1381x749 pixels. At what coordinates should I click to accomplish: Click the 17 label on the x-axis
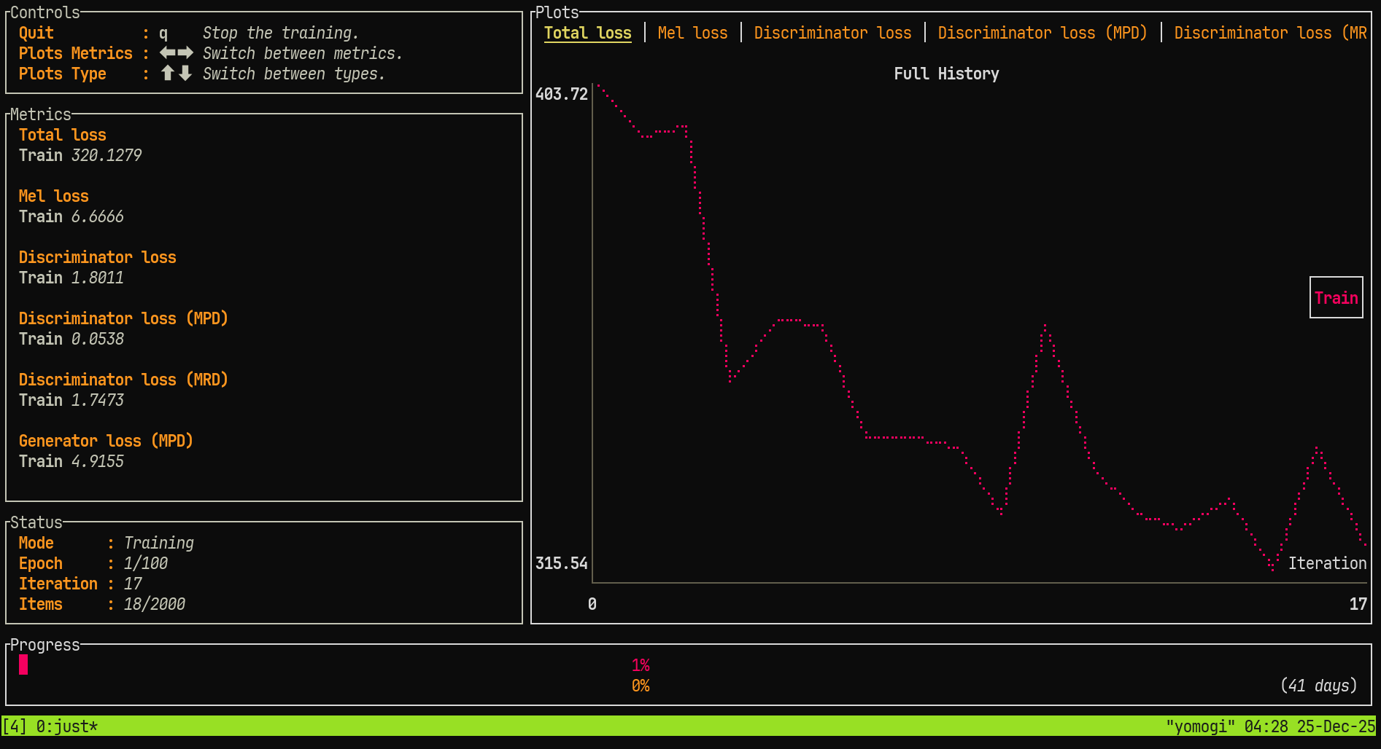click(1358, 604)
